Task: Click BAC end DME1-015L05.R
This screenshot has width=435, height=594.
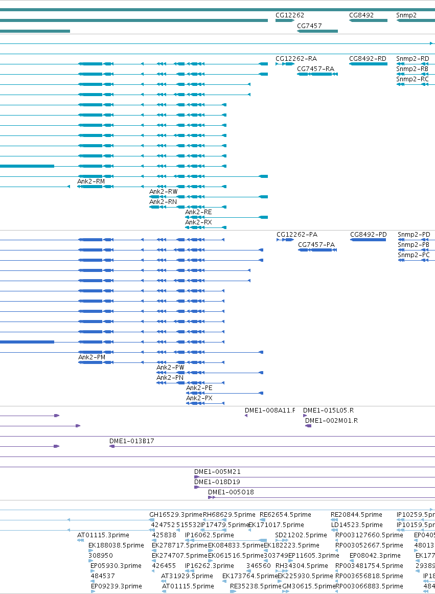Action: [329, 410]
